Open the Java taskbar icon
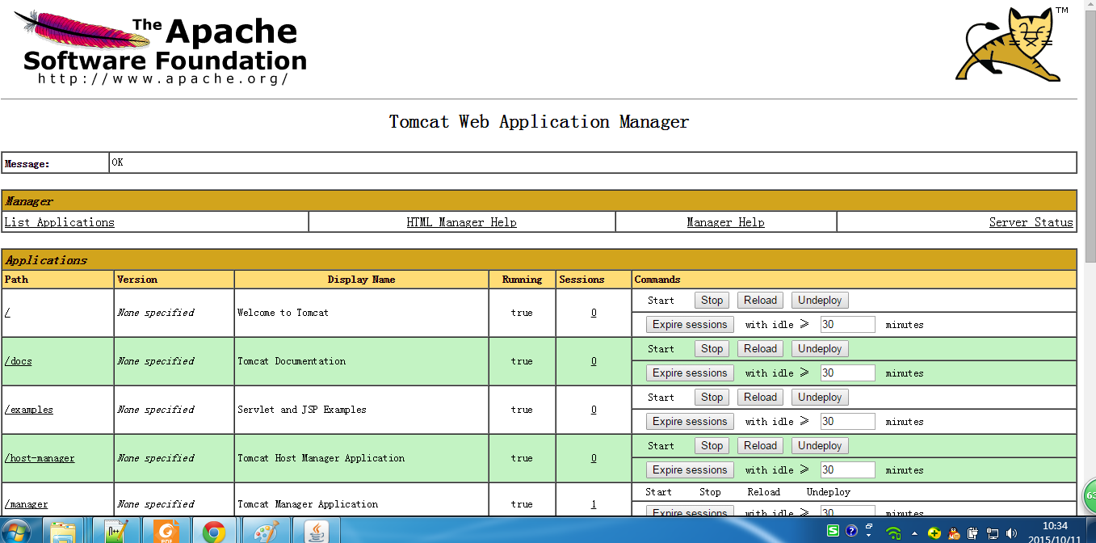Viewport: 1096px width, 543px height. click(x=316, y=532)
